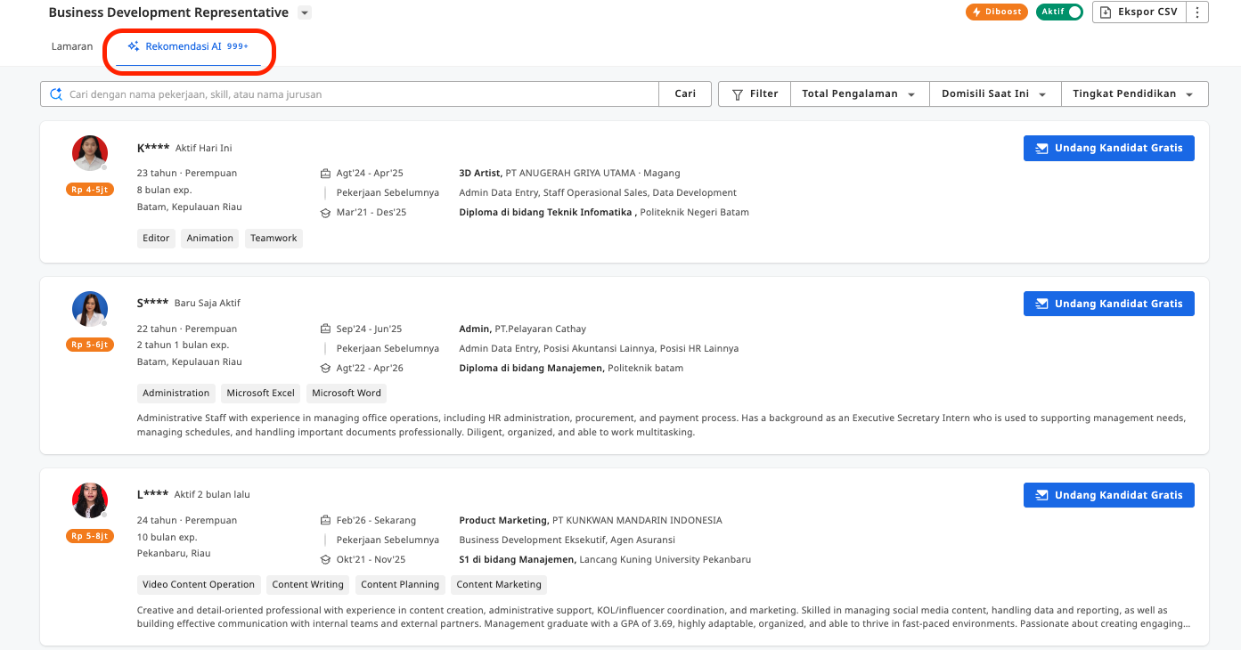The image size is (1241, 650).
Task: Open L****'s profile photo
Action: pyautogui.click(x=90, y=500)
